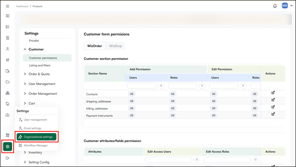The image size is (296, 167).
Task: Open the hamburger menu icon
Action: pyautogui.click(x=8, y=6)
